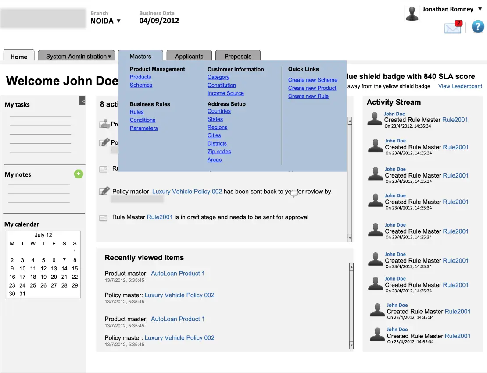Image resolution: width=487 pixels, height=373 pixels.
Task: Open the Jonathan Romney user menu arrow
Action: [480, 9]
